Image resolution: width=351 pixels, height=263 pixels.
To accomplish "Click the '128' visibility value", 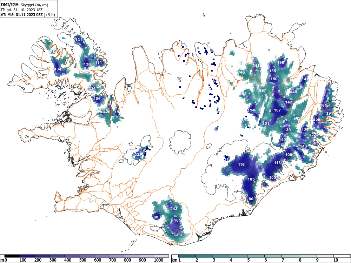I will [x=317, y=120].
